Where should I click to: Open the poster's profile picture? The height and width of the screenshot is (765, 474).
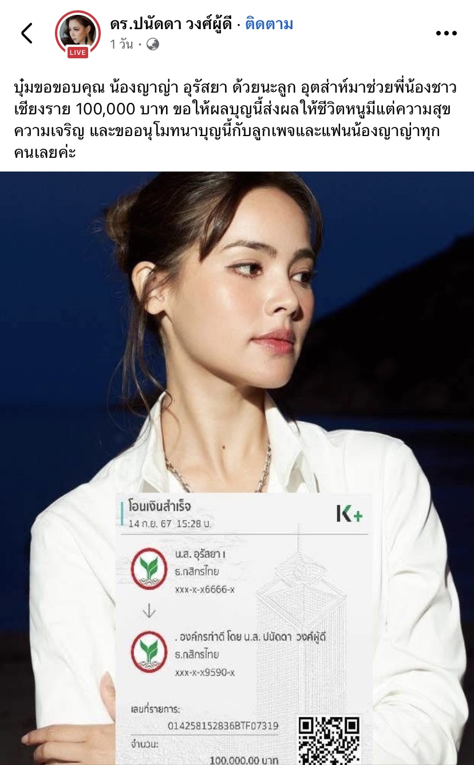click(x=77, y=33)
